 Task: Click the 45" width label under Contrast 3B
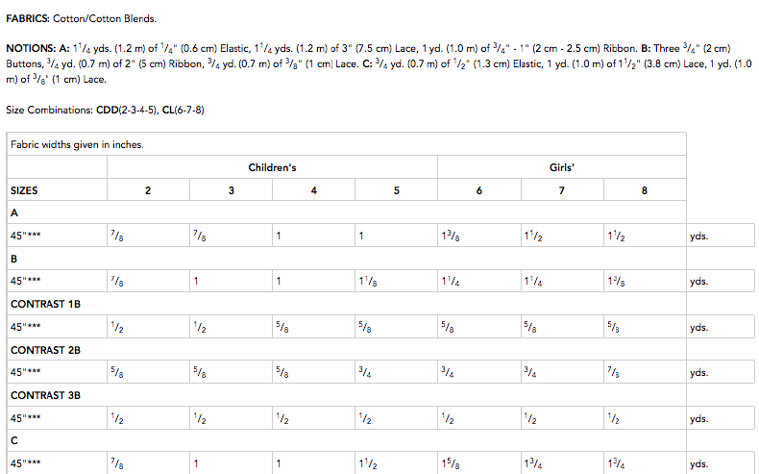(26, 418)
